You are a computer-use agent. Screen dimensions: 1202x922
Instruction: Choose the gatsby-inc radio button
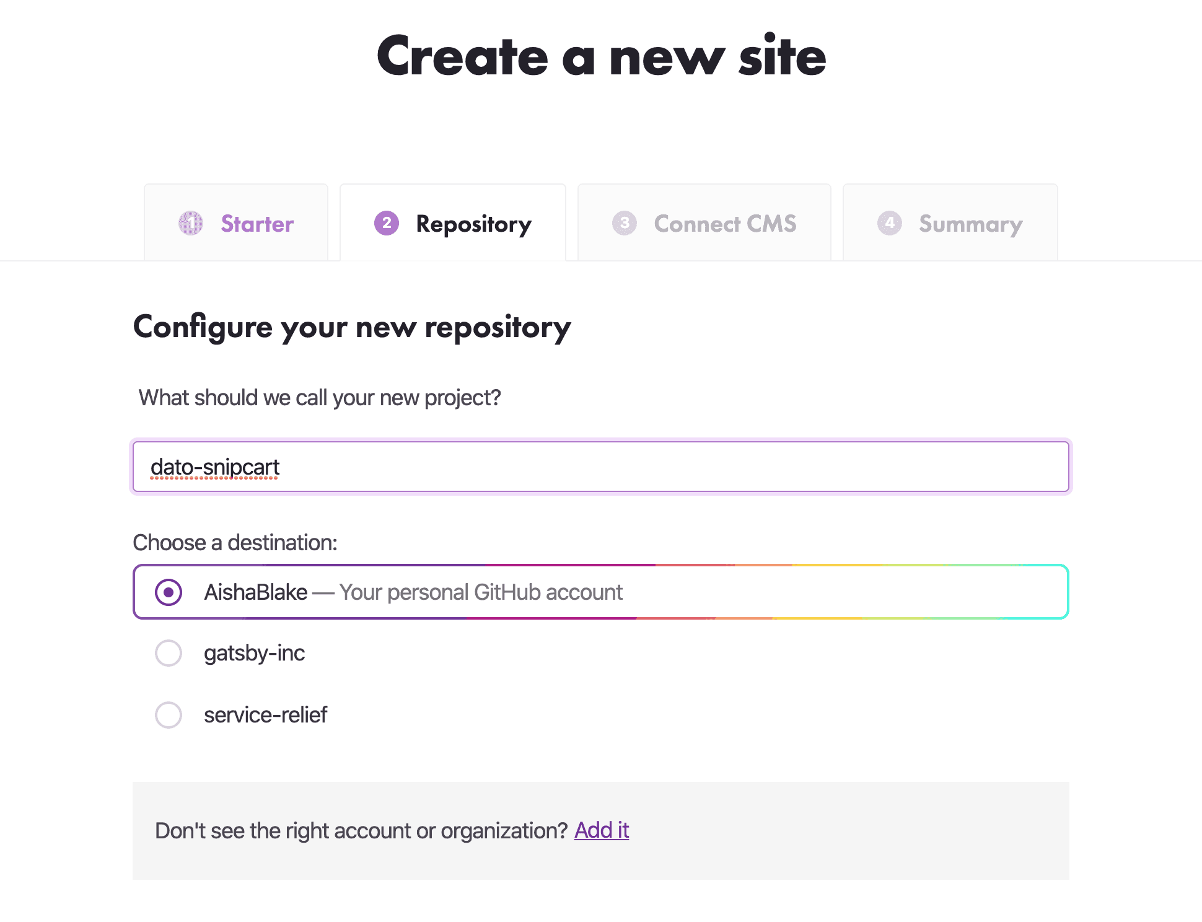[169, 653]
